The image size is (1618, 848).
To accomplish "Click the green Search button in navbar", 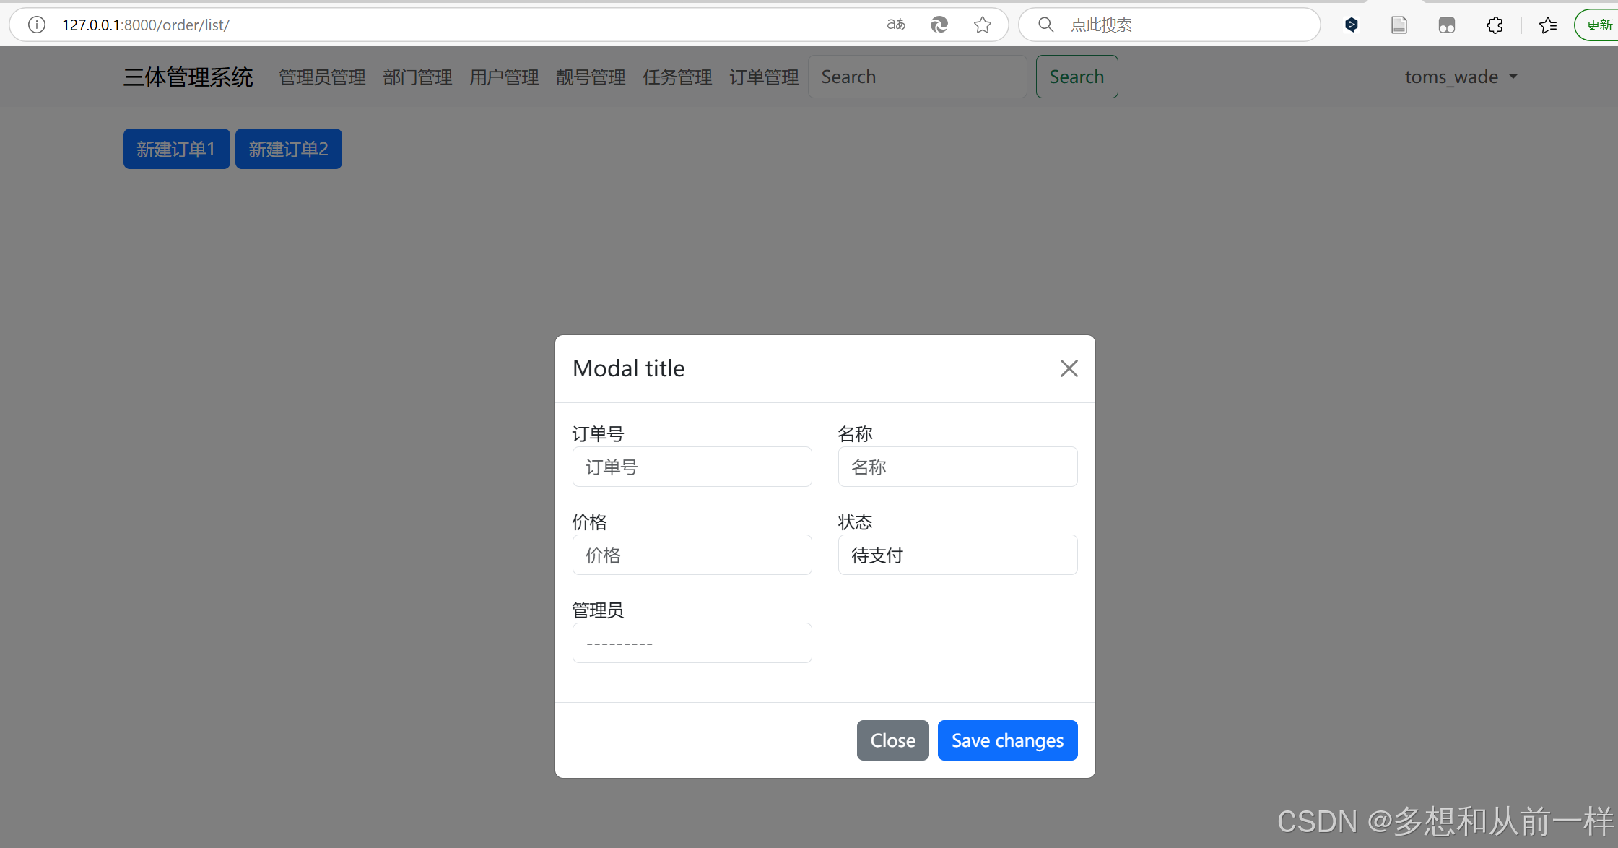I will point(1077,77).
